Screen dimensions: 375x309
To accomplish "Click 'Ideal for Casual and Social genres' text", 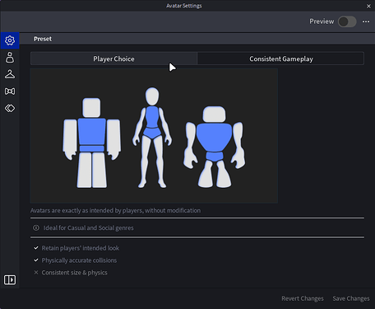I will coord(88,227).
